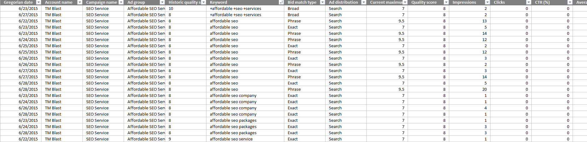
Task: Open the Clicks column filter dropdown
Action: click(529, 2)
